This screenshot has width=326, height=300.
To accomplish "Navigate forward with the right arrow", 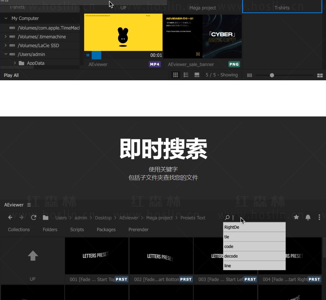I will click(x=22, y=218).
